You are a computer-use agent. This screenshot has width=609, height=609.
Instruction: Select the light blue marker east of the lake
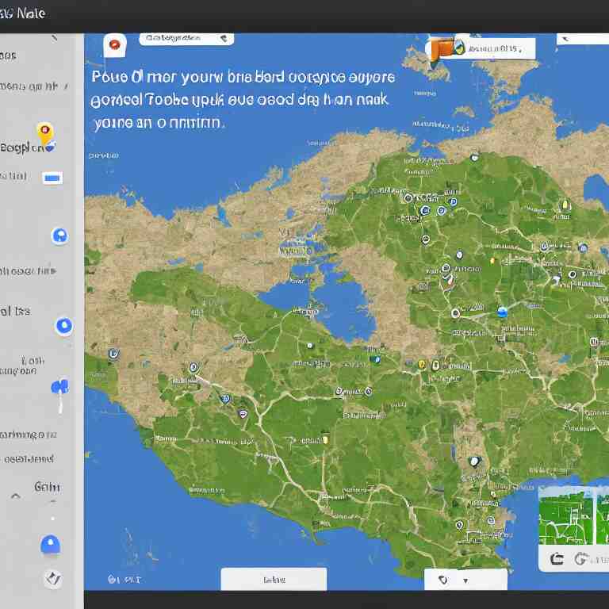coord(501,312)
